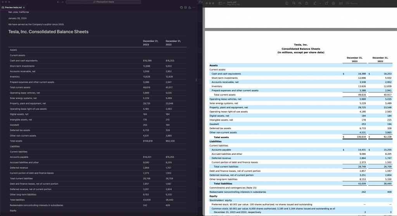Screen dimensions: 397x216
Task: Click 'Deferred tax assets' in the PDF table
Action: click(x=220, y=128)
